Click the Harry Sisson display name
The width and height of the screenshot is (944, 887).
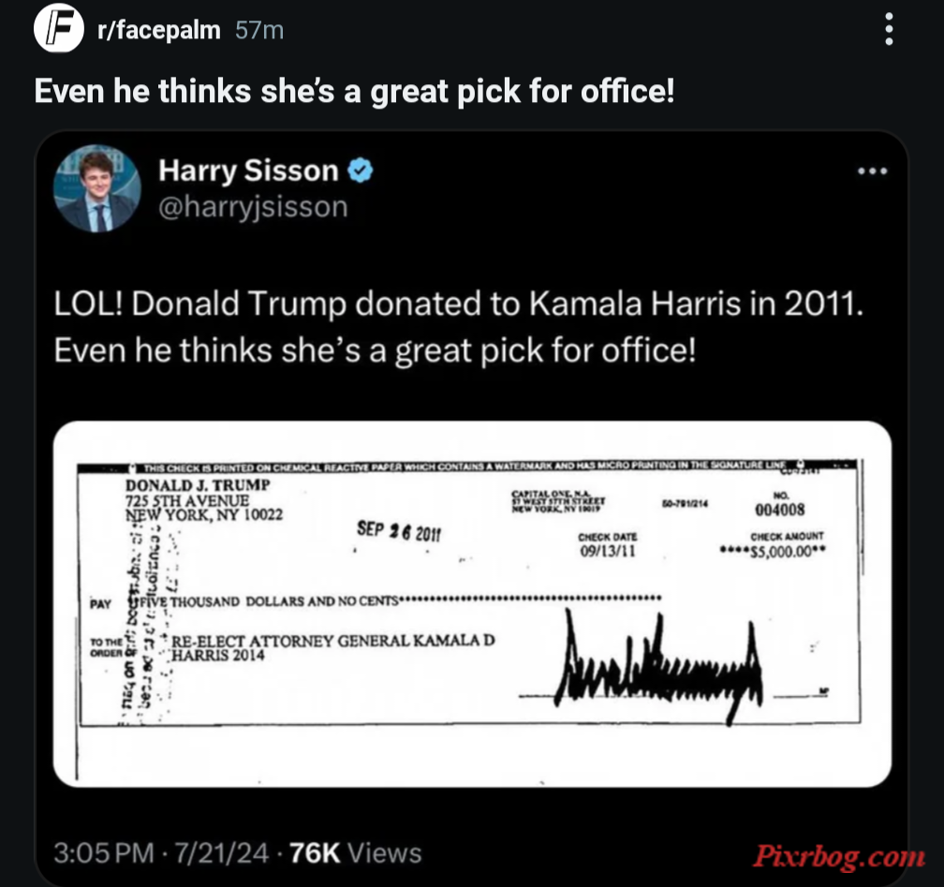pyautogui.click(x=249, y=170)
